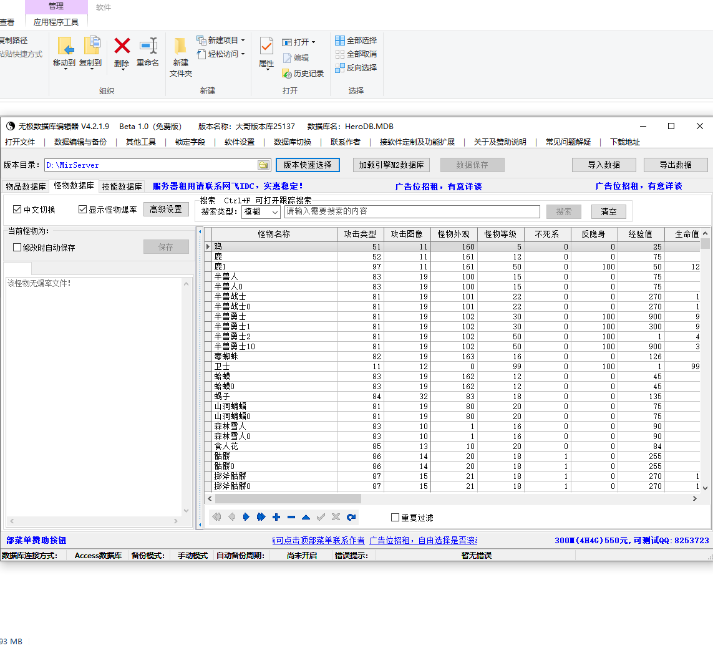
Task: Click the search input field
Action: tap(412, 212)
